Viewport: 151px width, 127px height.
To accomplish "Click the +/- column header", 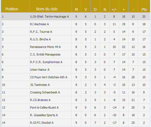I will point(114,9).
